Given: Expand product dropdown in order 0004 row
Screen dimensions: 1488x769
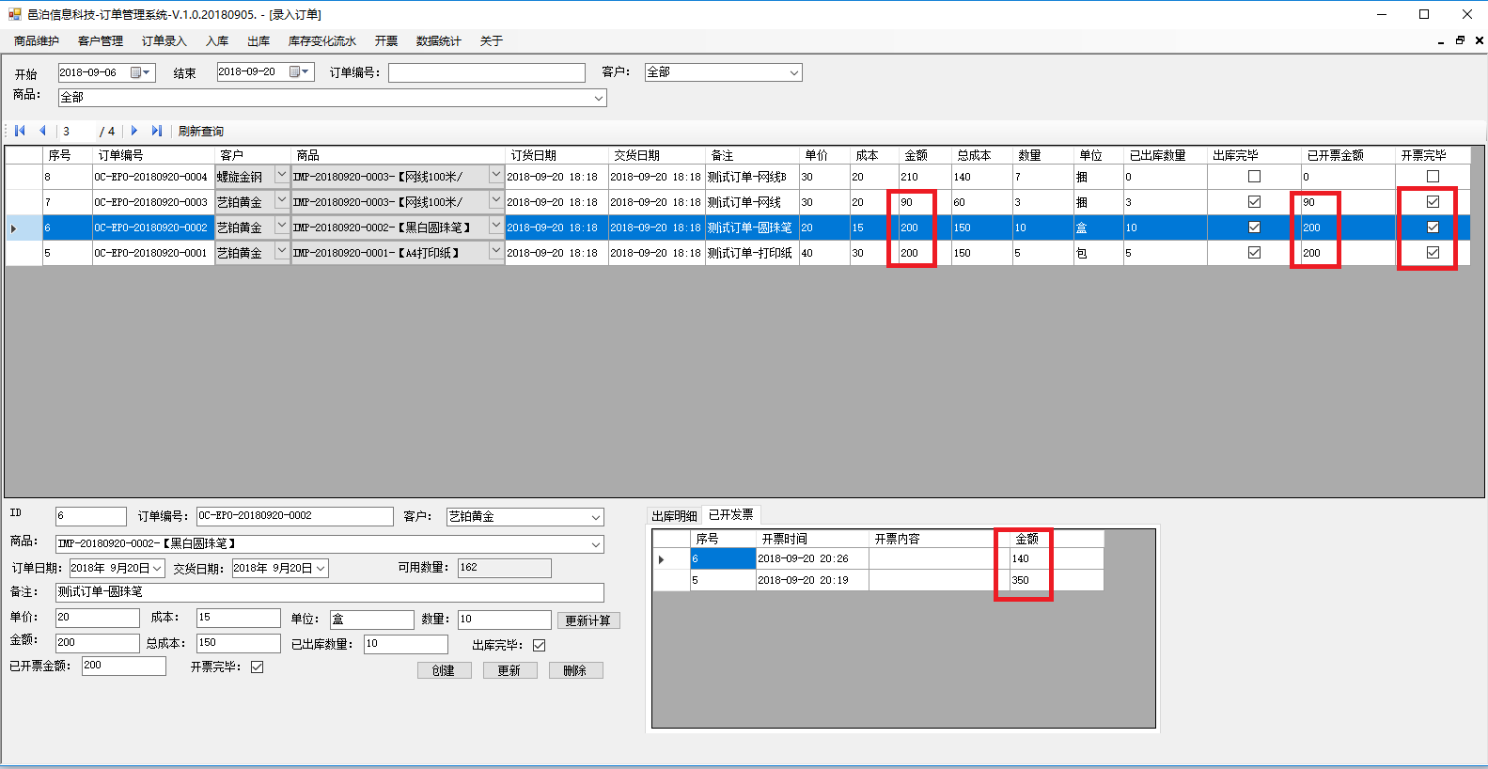Looking at the screenshot, I should coord(496,175).
